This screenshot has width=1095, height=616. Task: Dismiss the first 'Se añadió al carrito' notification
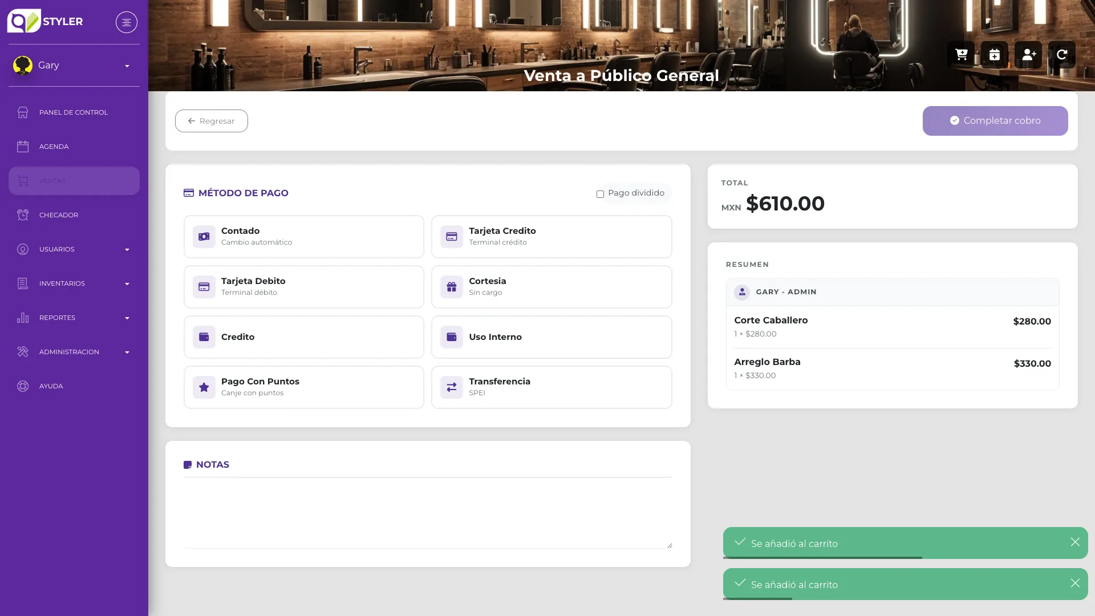click(x=1075, y=542)
